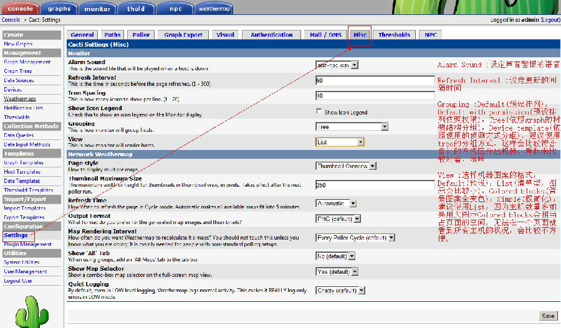Open the console top tab
The image size is (561, 328).
[x=20, y=8]
